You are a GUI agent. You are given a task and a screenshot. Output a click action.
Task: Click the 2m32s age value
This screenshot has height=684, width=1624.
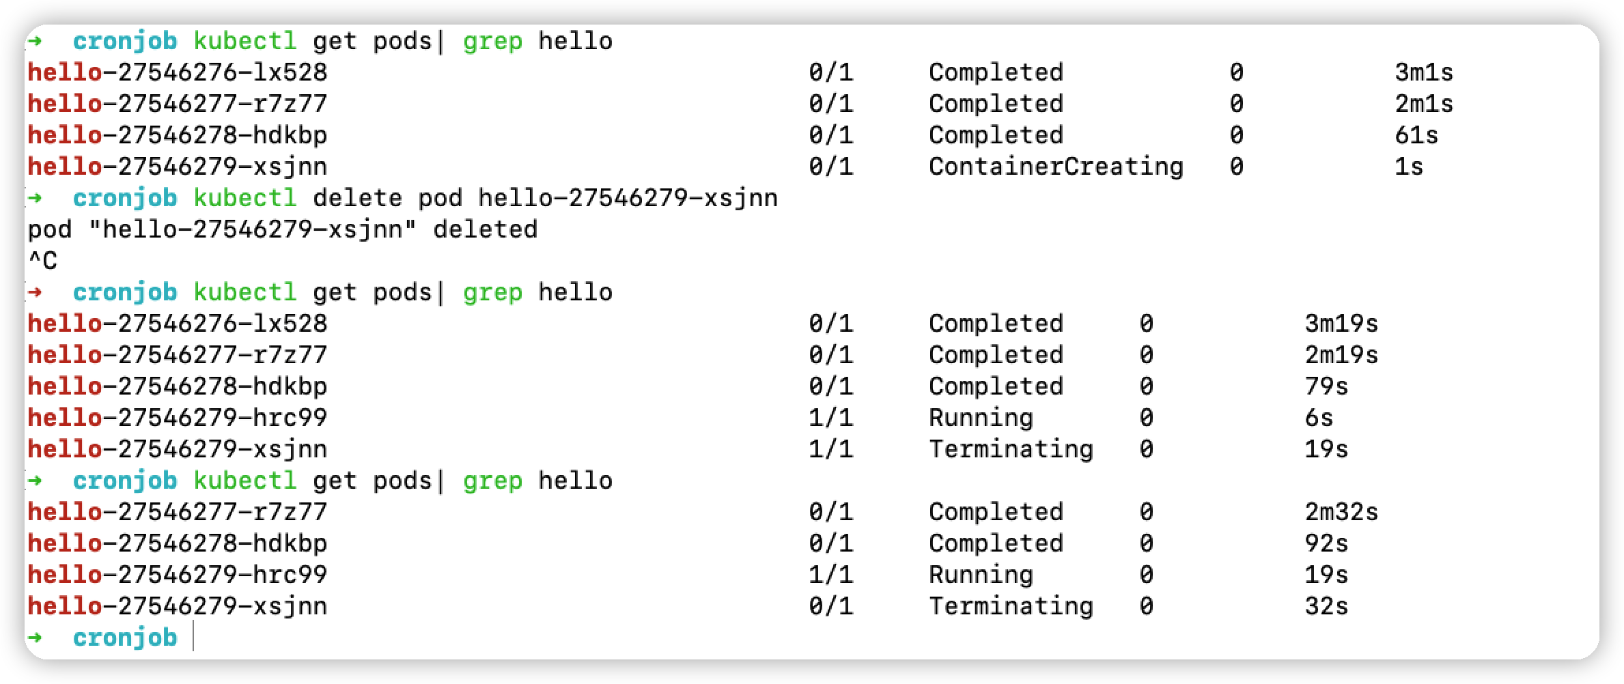(1341, 513)
